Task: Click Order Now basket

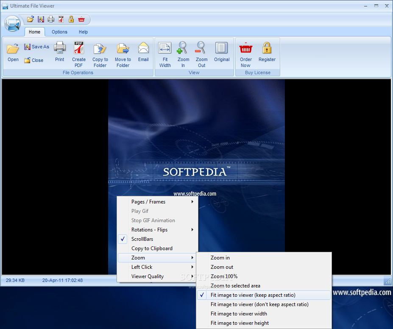Action: (x=245, y=54)
